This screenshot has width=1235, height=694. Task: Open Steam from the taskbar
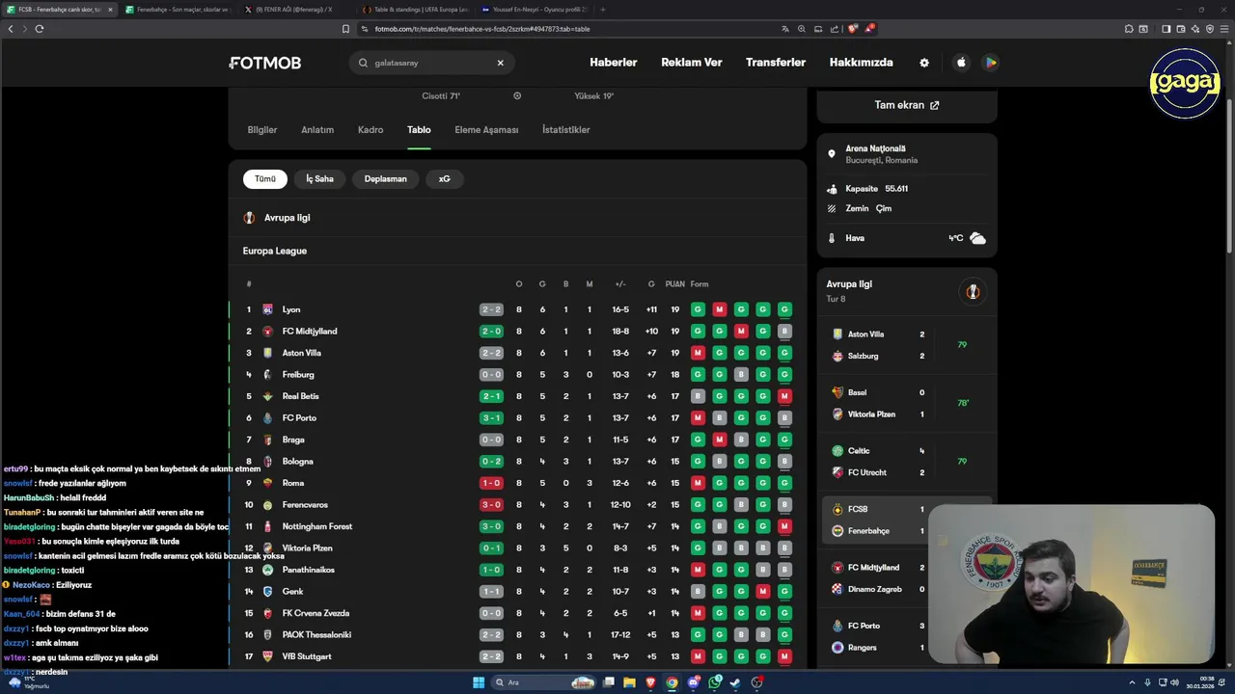735,682
